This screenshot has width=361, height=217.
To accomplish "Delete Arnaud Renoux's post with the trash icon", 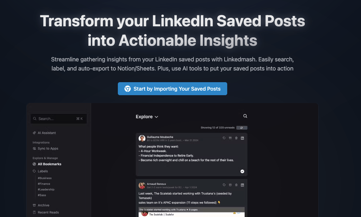I will 236,185.
